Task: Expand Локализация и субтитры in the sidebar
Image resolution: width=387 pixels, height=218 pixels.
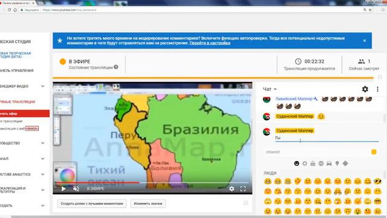Action: pyautogui.click(x=43, y=190)
